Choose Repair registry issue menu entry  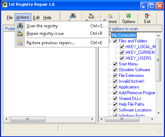[x=62, y=33]
